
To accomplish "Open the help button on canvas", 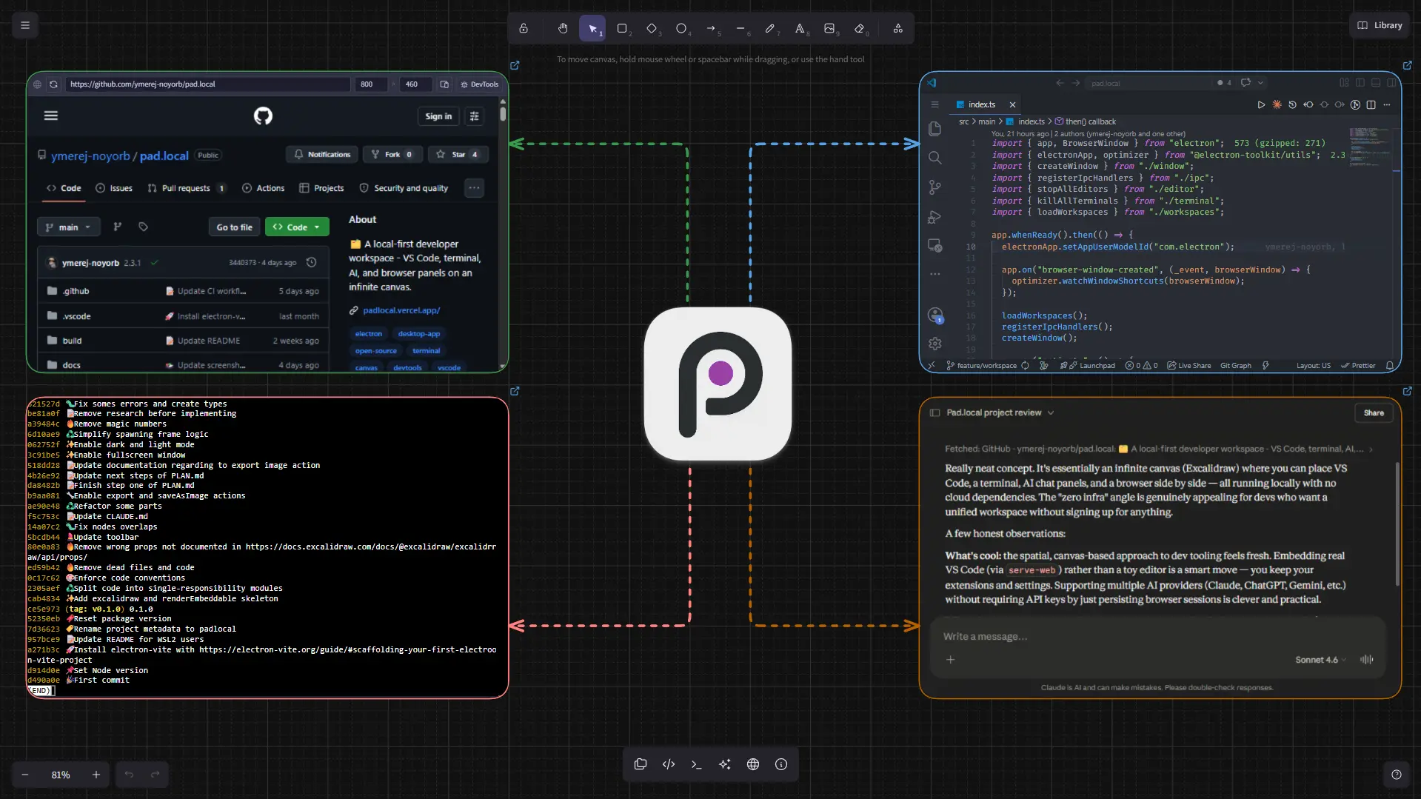I will [1396, 775].
